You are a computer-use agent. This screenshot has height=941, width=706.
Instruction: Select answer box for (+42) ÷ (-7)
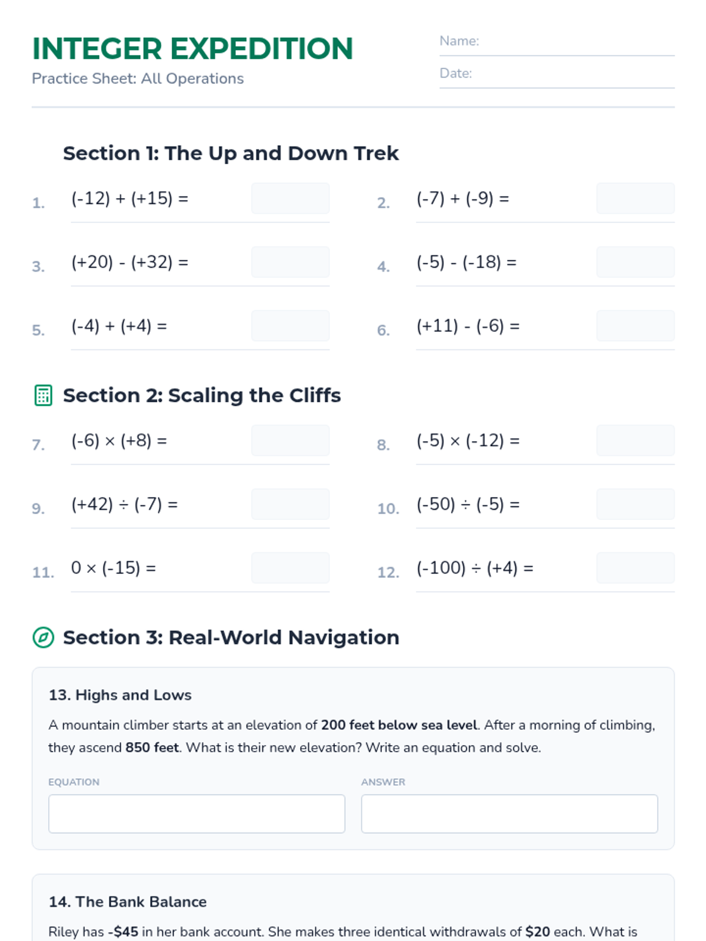point(290,504)
